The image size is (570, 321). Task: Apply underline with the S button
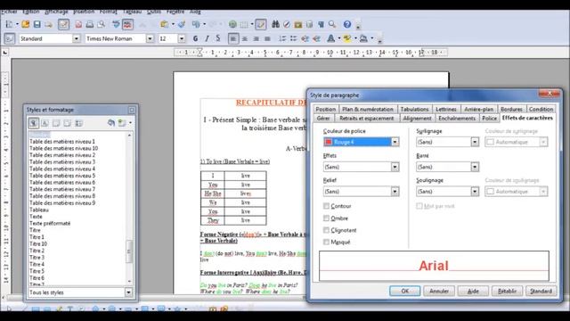(x=218, y=38)
